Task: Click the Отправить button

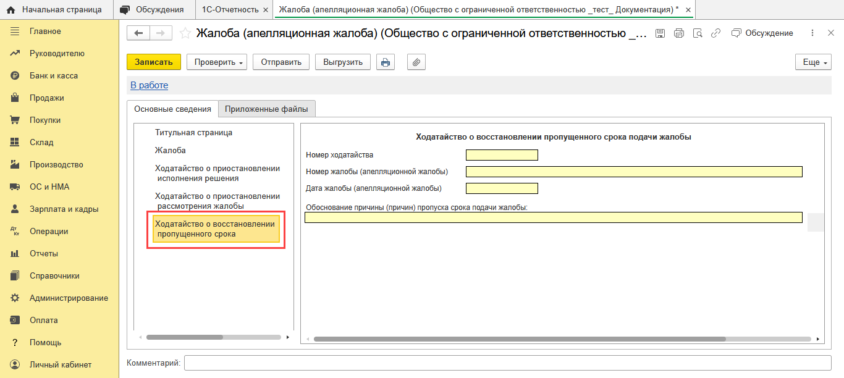Action: tap(281, 62)
